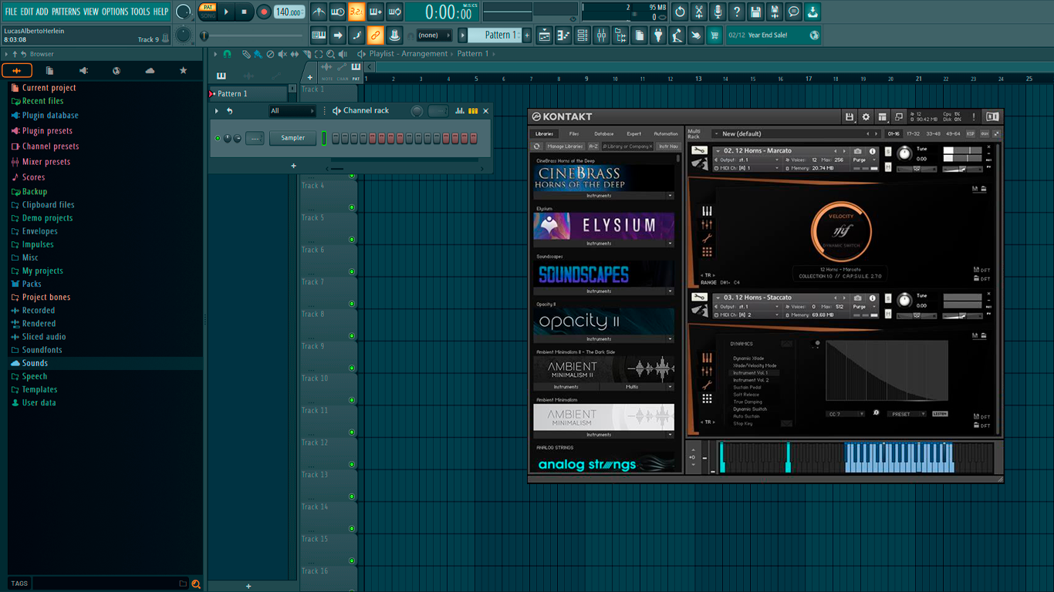Click the microphone one-click recording icon

pos(718,12)
